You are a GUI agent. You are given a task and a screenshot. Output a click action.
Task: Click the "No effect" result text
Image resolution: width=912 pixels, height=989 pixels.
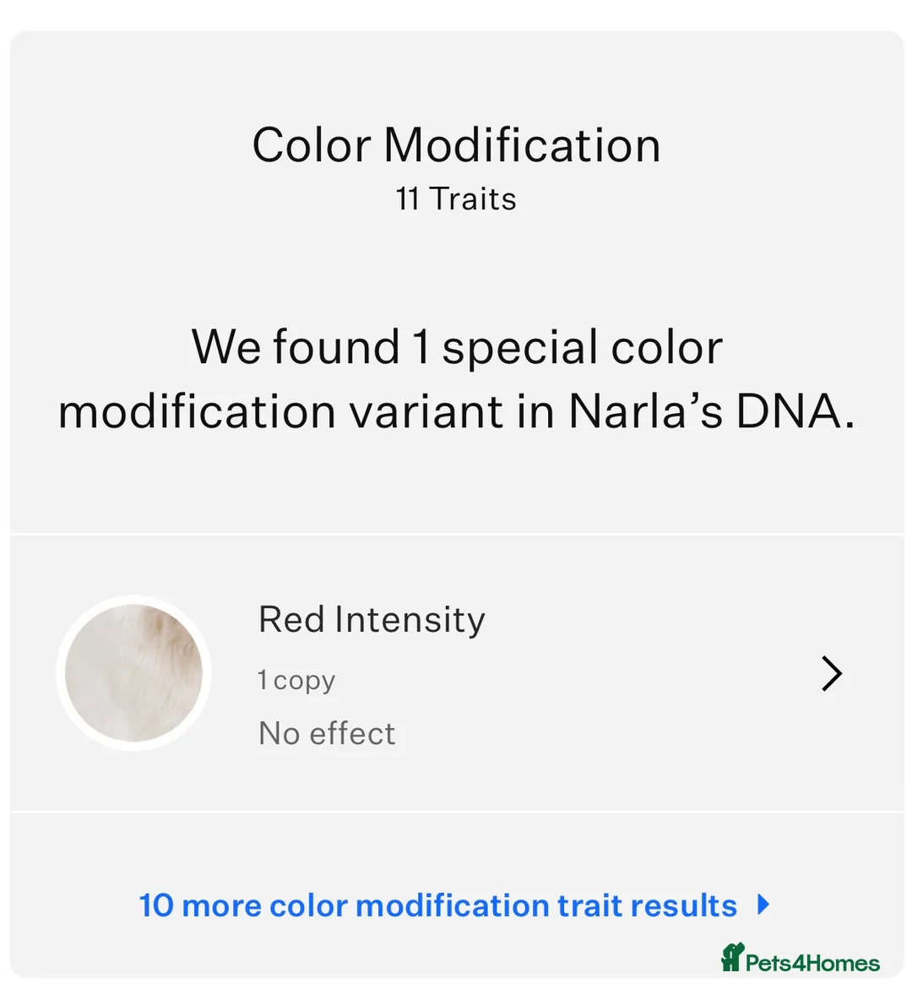pyautogui.click(x=327, y=733)
